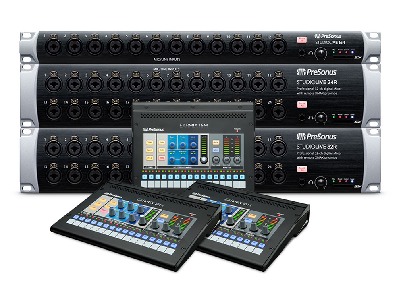Toggle the Solo button on upright EarMix

click(x=162, y=150)
